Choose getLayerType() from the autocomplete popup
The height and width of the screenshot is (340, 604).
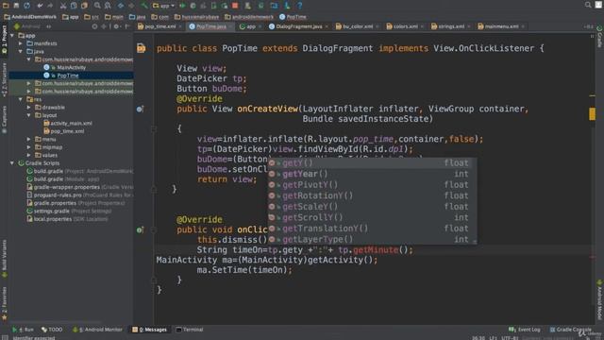(x=372, y=239)
